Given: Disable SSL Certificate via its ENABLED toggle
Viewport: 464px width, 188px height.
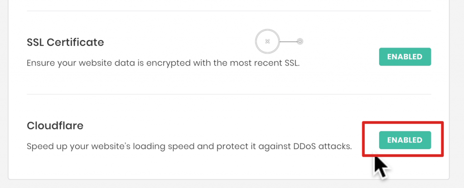Looking at the screenshot, I should pos(405,57).
